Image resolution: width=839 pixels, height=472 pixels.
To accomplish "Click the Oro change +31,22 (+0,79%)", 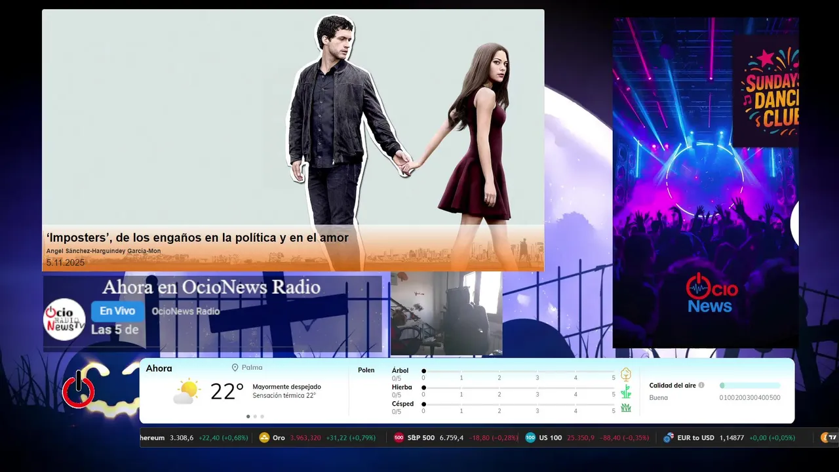I will 351,437.
